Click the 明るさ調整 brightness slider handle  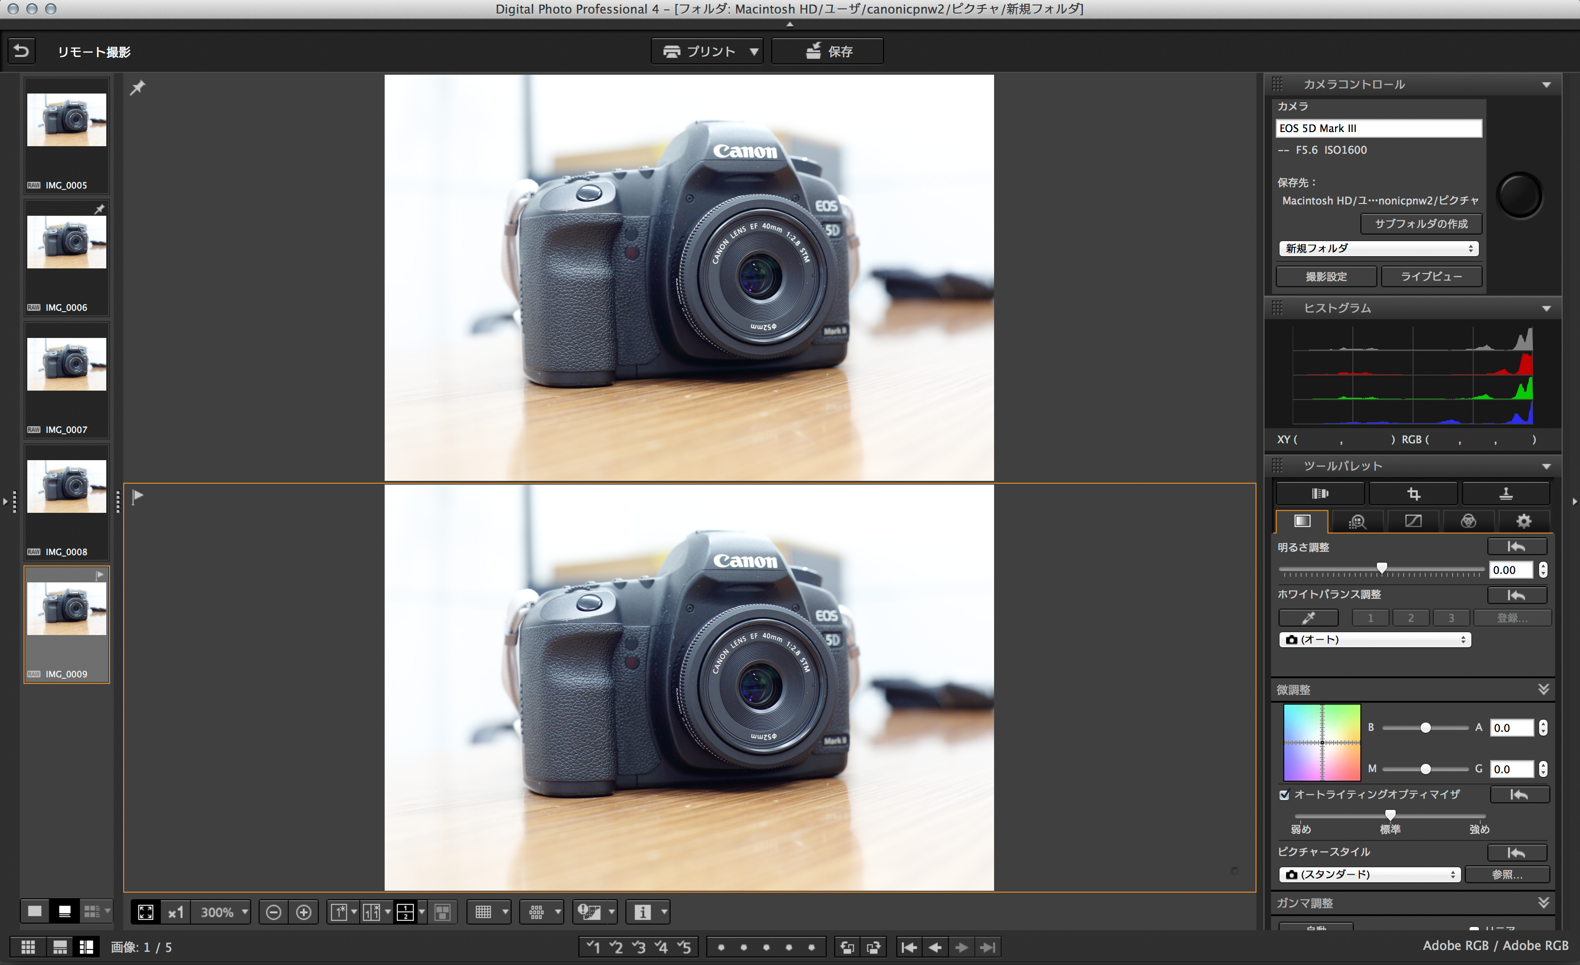tap(1382, 568)
